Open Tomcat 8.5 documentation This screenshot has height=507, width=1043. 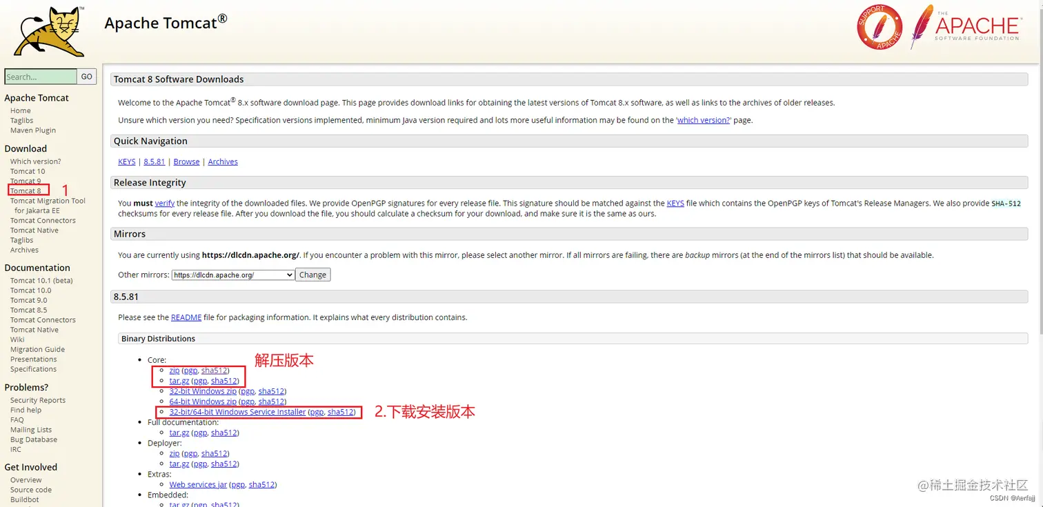(x=29, y=310)
